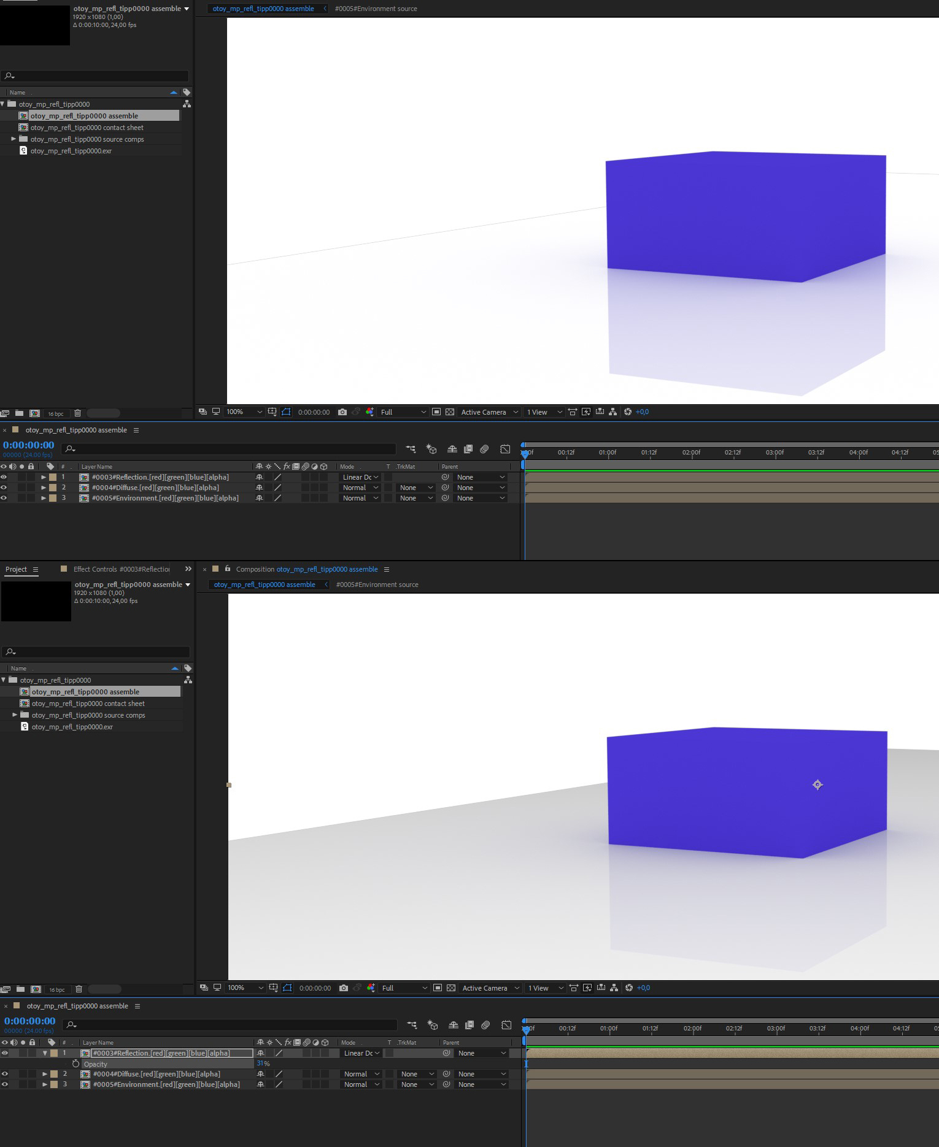This screenshot has width=939, height=1147.
Task: Open the 1 View layout dropdown, top viewer
Action: tap(544, 412)
